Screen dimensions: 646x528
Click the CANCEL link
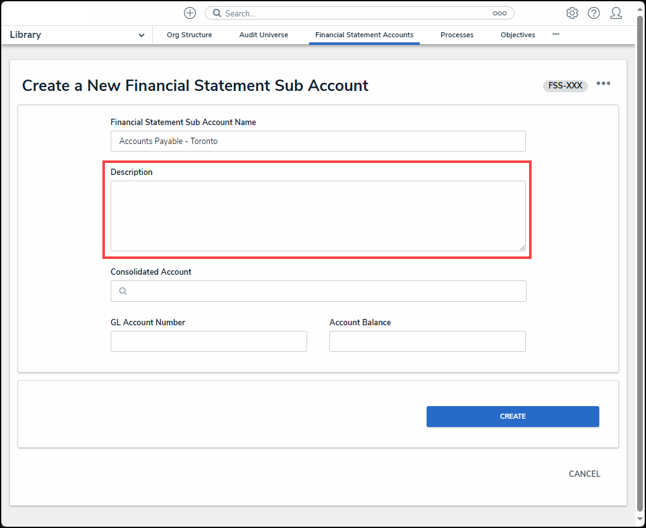click(x=584, y=474)
